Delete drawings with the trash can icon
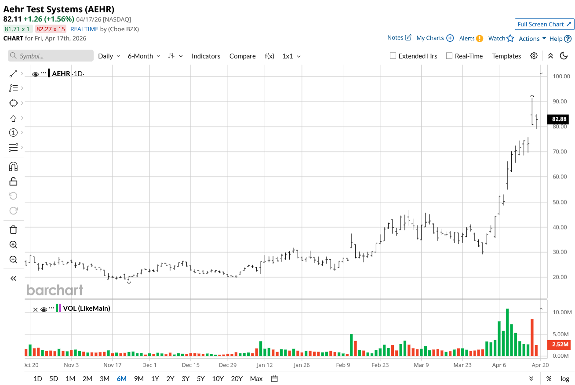This screenshot has width=575, height=385. (13, 229)
